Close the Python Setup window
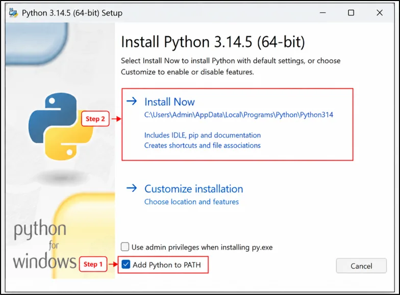This screenshot has width=400, height=295. tap(380, 13)
